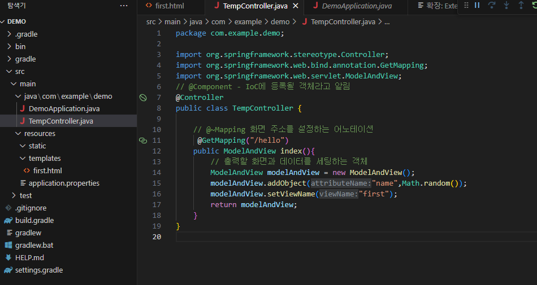Viewport: 537px width, 285px height.
Task: Click line number 14 in the gutter
Action: pos(157,173)
